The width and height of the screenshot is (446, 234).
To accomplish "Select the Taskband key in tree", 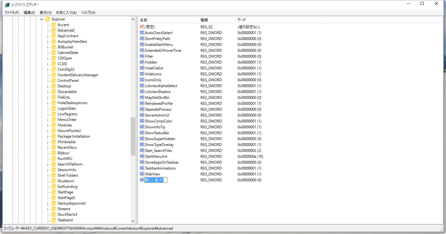I will point(65,220).
